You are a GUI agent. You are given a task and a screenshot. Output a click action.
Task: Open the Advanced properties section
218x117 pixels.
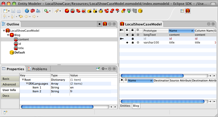pyautogui.click(x=10, y=84)
